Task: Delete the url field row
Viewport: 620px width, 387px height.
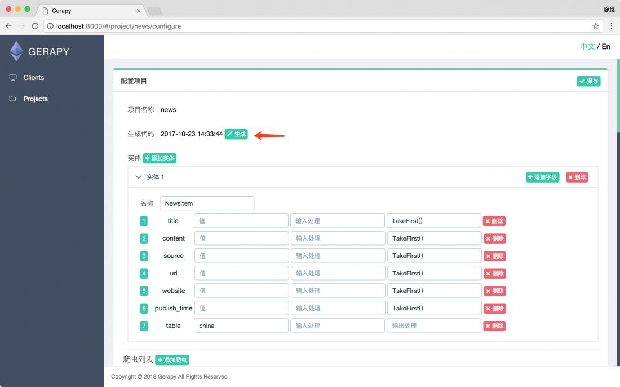Action: click(x=495, y=273)
